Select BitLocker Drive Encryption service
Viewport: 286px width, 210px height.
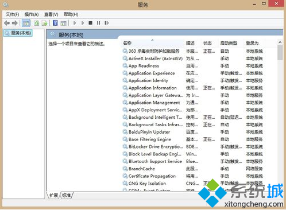(193, 147)
